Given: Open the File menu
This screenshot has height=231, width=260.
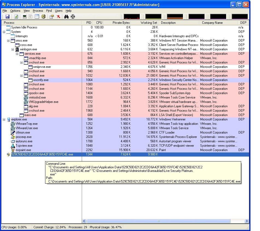Looking at the screenshot, I should point(5,11).
